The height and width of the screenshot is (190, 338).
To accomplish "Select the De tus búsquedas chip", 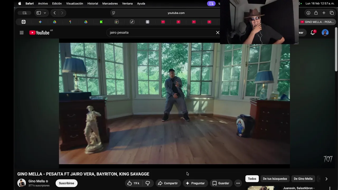I will (275, 179).
